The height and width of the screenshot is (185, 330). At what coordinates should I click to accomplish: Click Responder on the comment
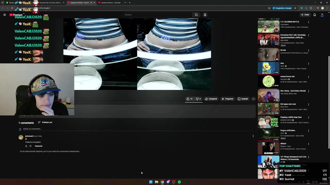click(39, 146)
